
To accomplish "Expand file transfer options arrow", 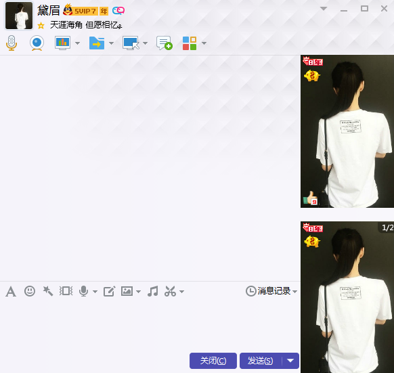I will pyautogui.click(x=111, y=43).
